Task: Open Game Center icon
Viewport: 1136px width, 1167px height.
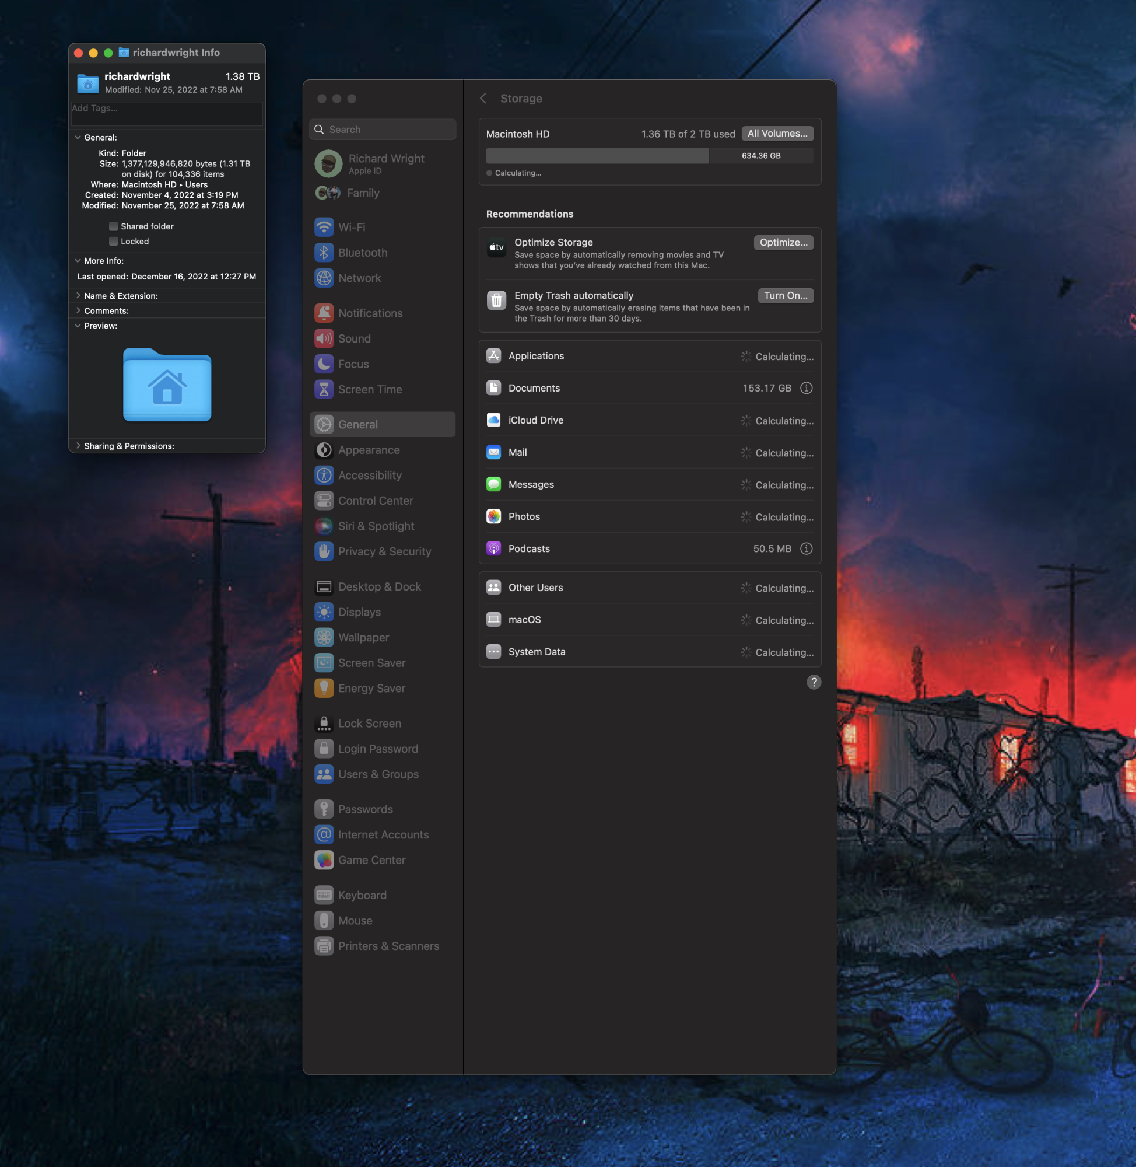Action: click(324, 859)
